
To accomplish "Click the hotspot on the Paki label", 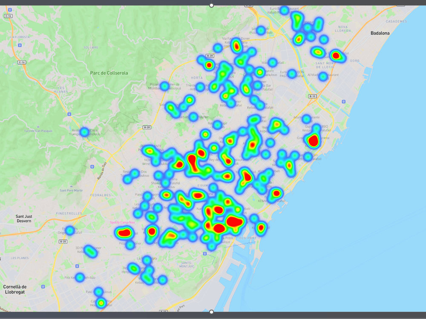I will 99,292.
